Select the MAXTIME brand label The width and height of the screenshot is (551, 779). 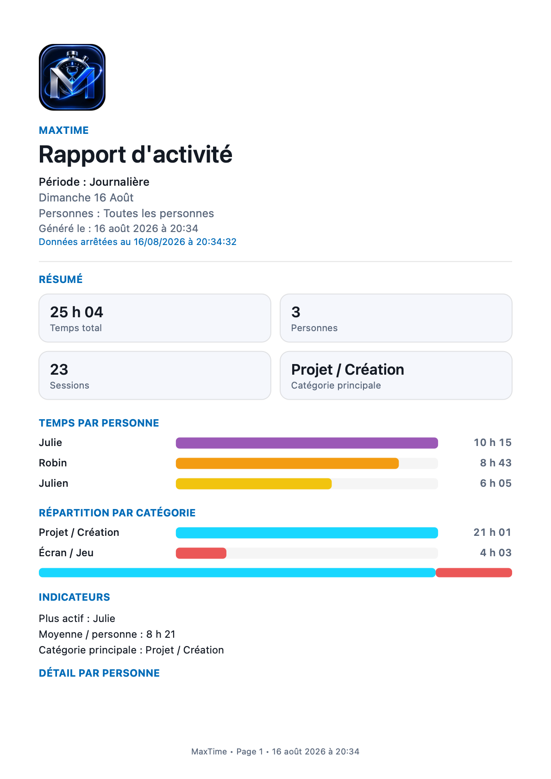click(x=64, y=131)
